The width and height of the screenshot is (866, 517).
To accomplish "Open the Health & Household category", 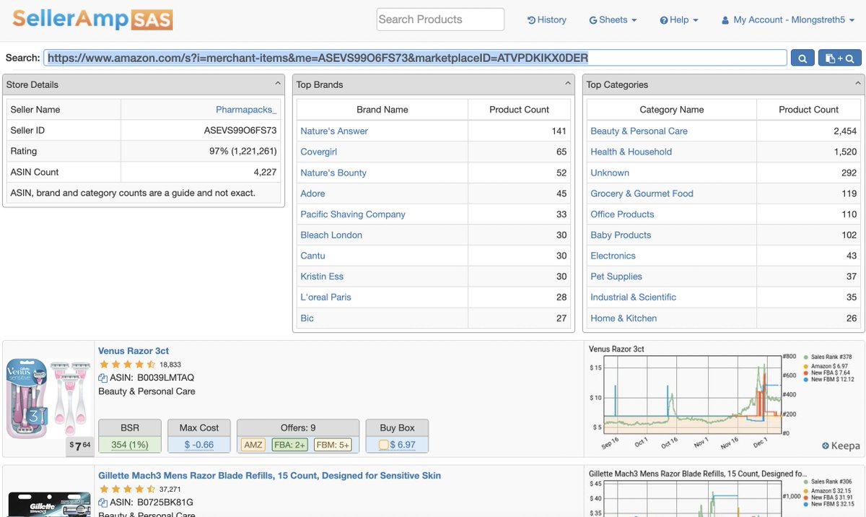I will 631,152.
